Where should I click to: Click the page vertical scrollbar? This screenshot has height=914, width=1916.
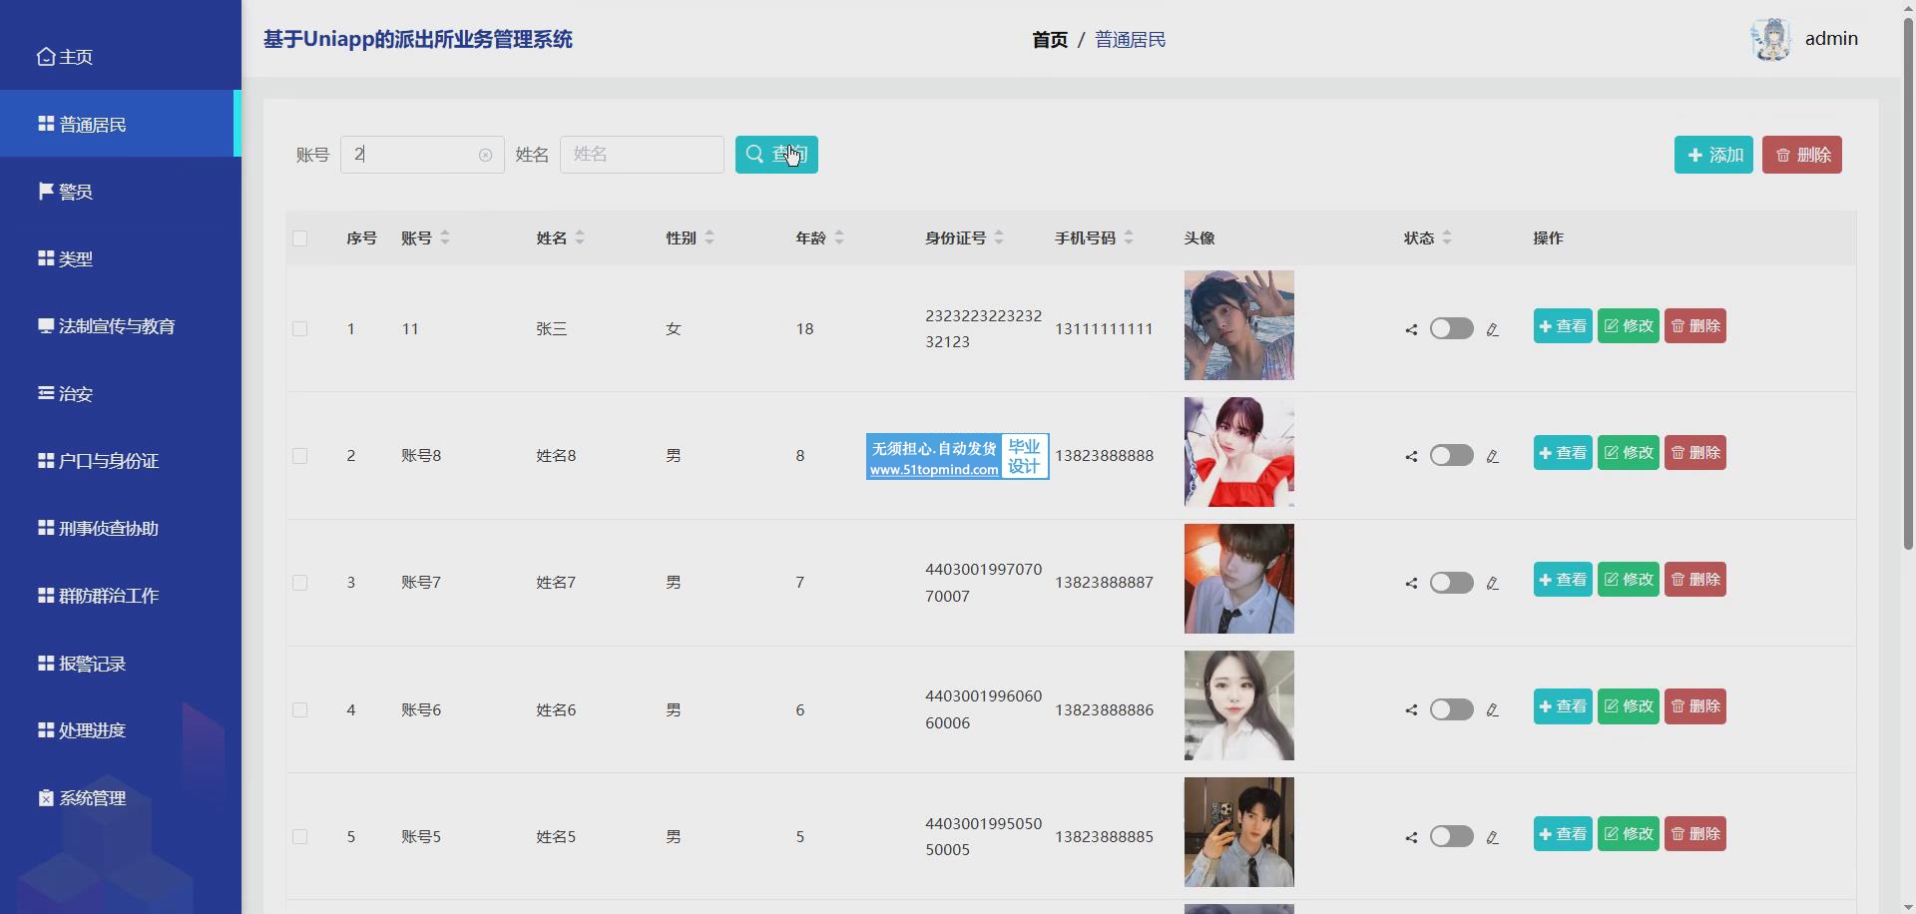(1908, 299)
